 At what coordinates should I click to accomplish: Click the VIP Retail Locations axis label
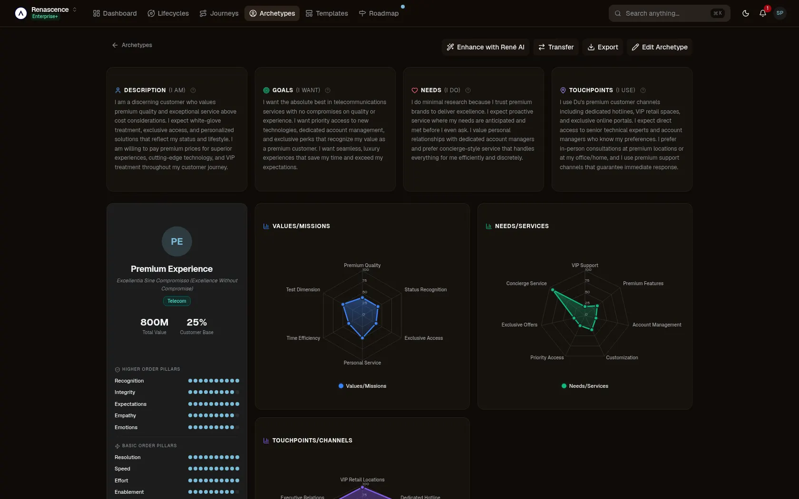[362, 480]
